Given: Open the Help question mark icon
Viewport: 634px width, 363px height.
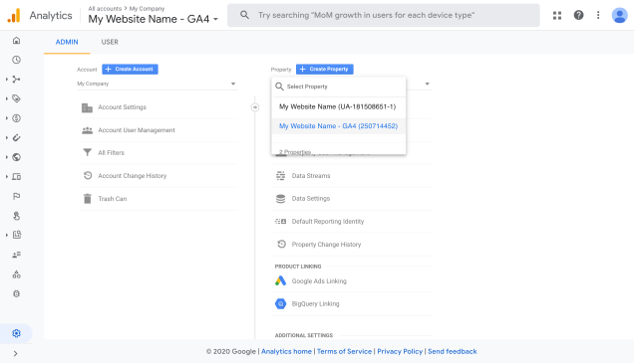Looking at the screenshot, I should pyautogui.click(x=578, y=15).
